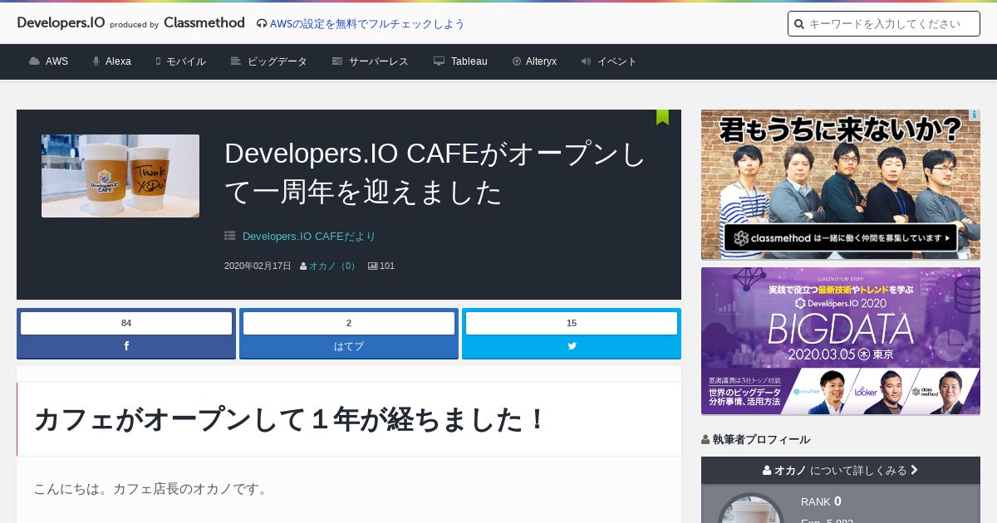Viewport: 997px width, 523px height.
Task: Open オカノ について詳しくみる profile link
Action: point(841,471)
